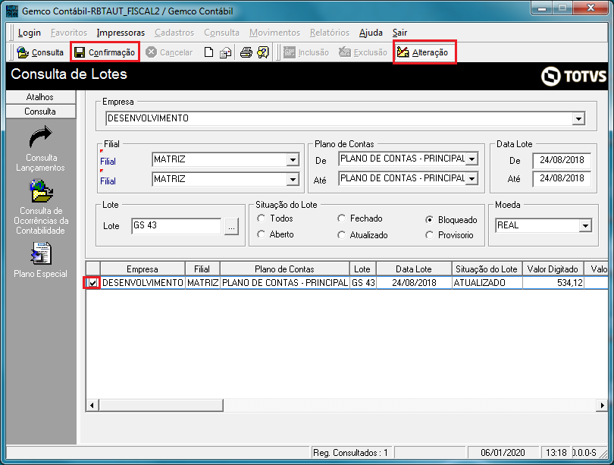Click the printer icon

246,52
